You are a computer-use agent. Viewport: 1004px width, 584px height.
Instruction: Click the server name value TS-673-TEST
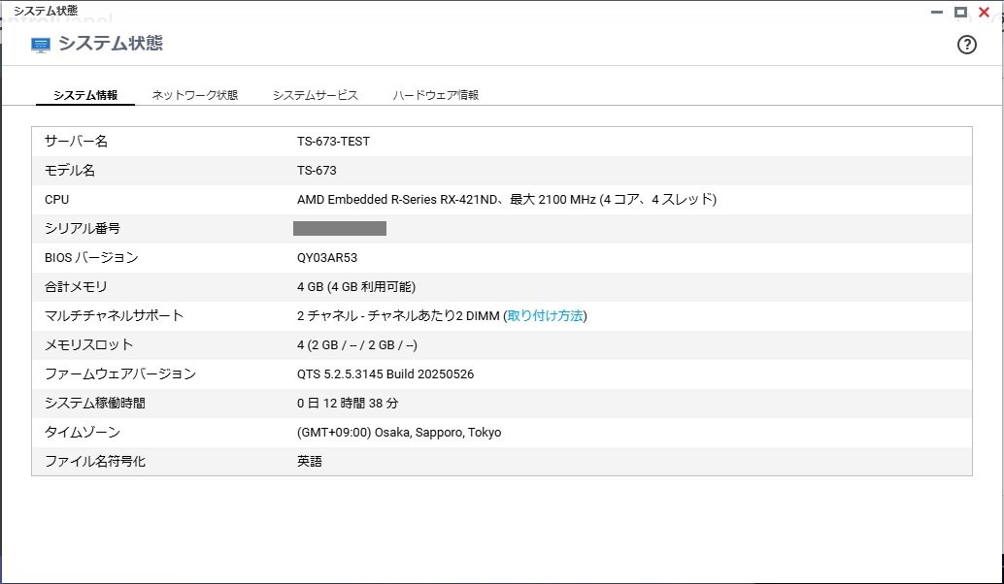pyautogui.click(x=333, y=142)
